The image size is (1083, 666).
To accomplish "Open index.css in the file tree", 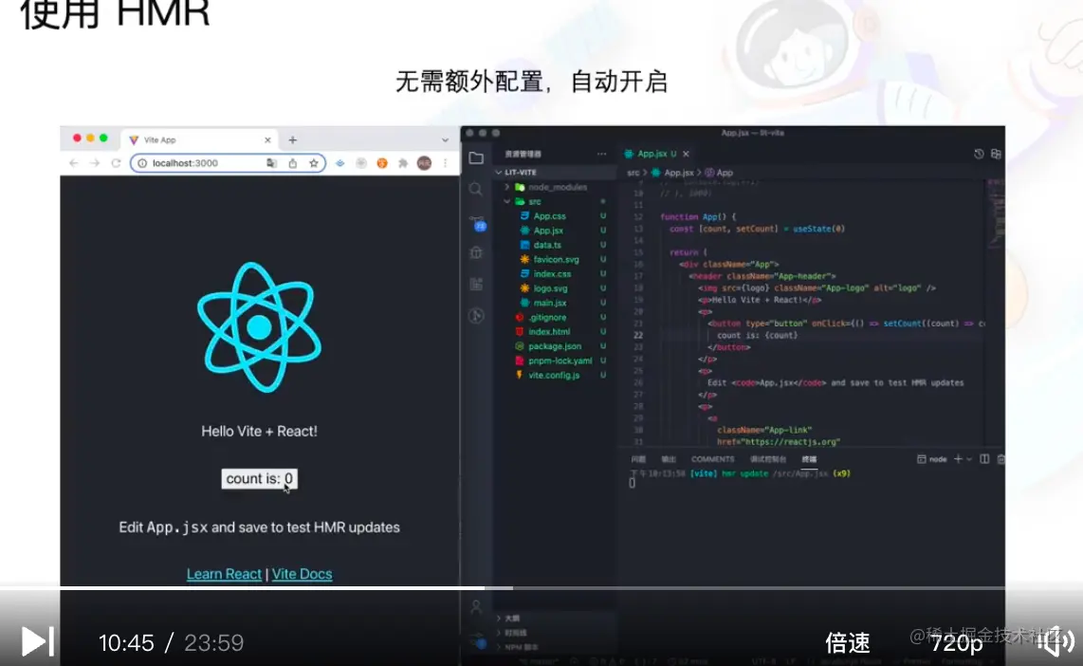I will [552, 274].
